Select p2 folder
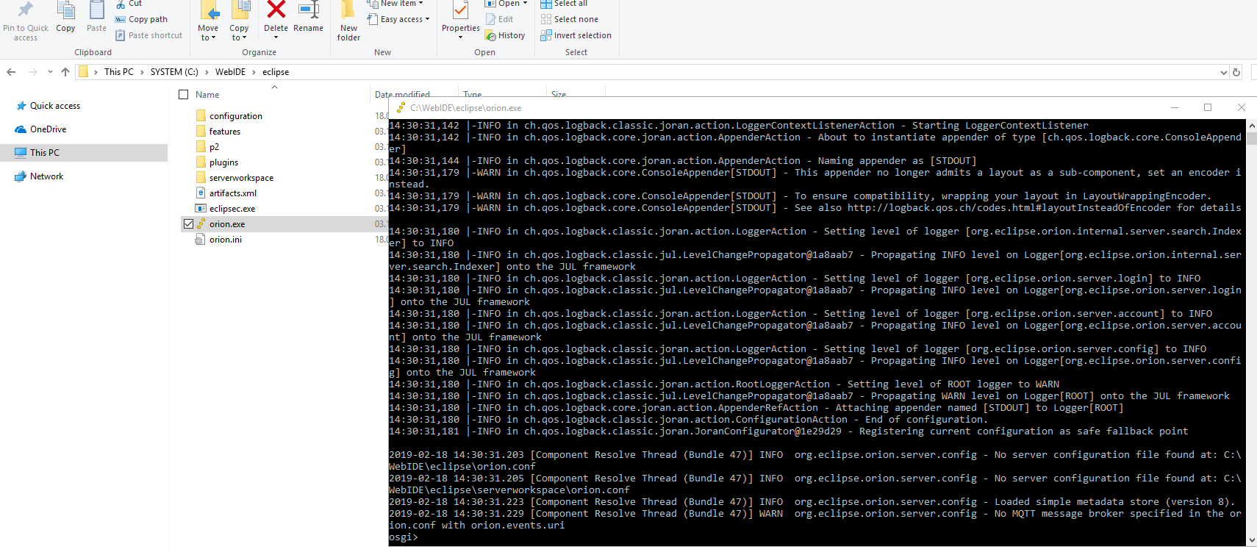The height and width of the screenshot is (552, 1257). 214,147
